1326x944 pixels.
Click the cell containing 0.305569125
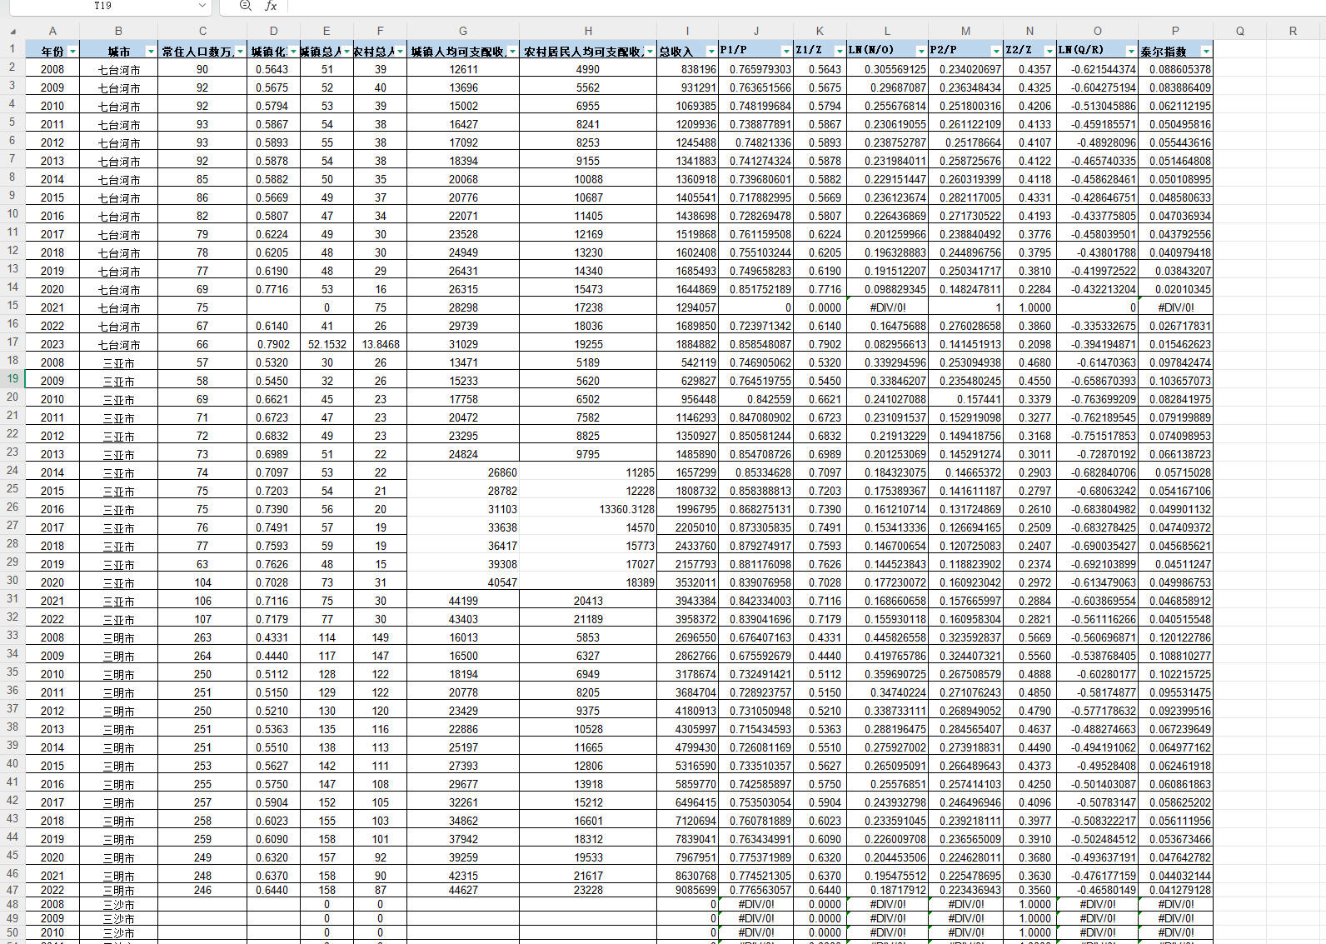[887, 69]
